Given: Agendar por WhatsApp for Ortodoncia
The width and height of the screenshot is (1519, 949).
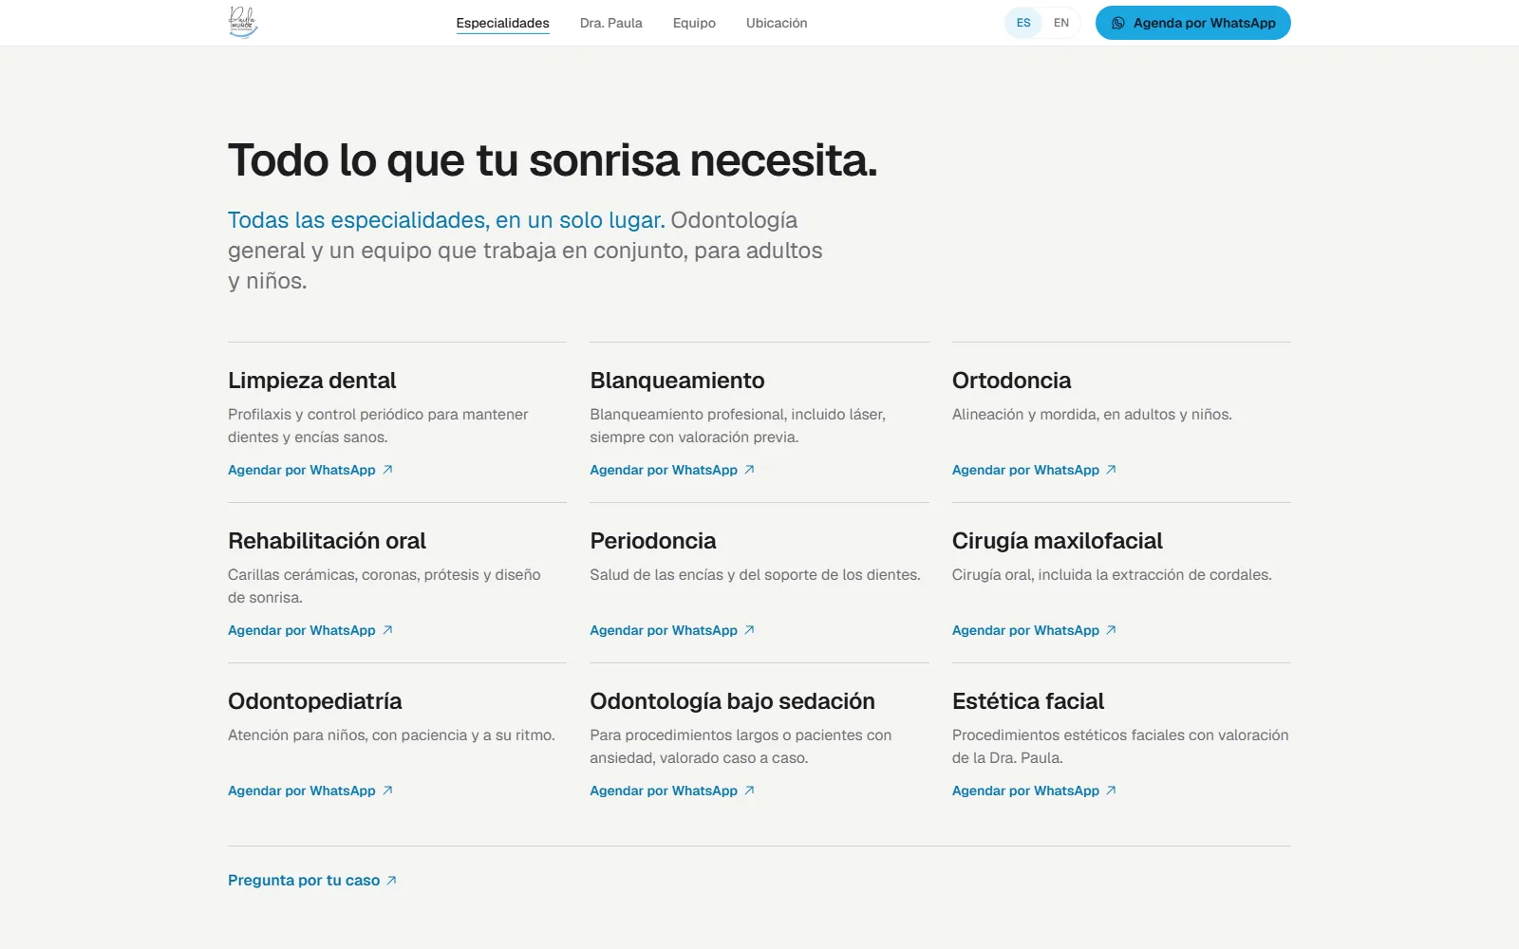Looking at the screenshot, I should point(1034,470).
